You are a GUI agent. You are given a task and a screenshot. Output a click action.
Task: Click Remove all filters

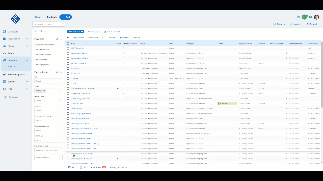point(93,32)
